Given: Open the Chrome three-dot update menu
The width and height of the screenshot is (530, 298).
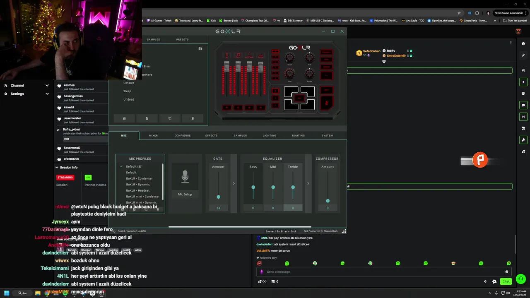Looking at the screenshot, I should click(526, 13).
